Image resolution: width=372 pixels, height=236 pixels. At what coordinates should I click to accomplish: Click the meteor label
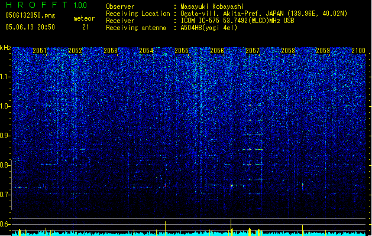coord(84,18)
